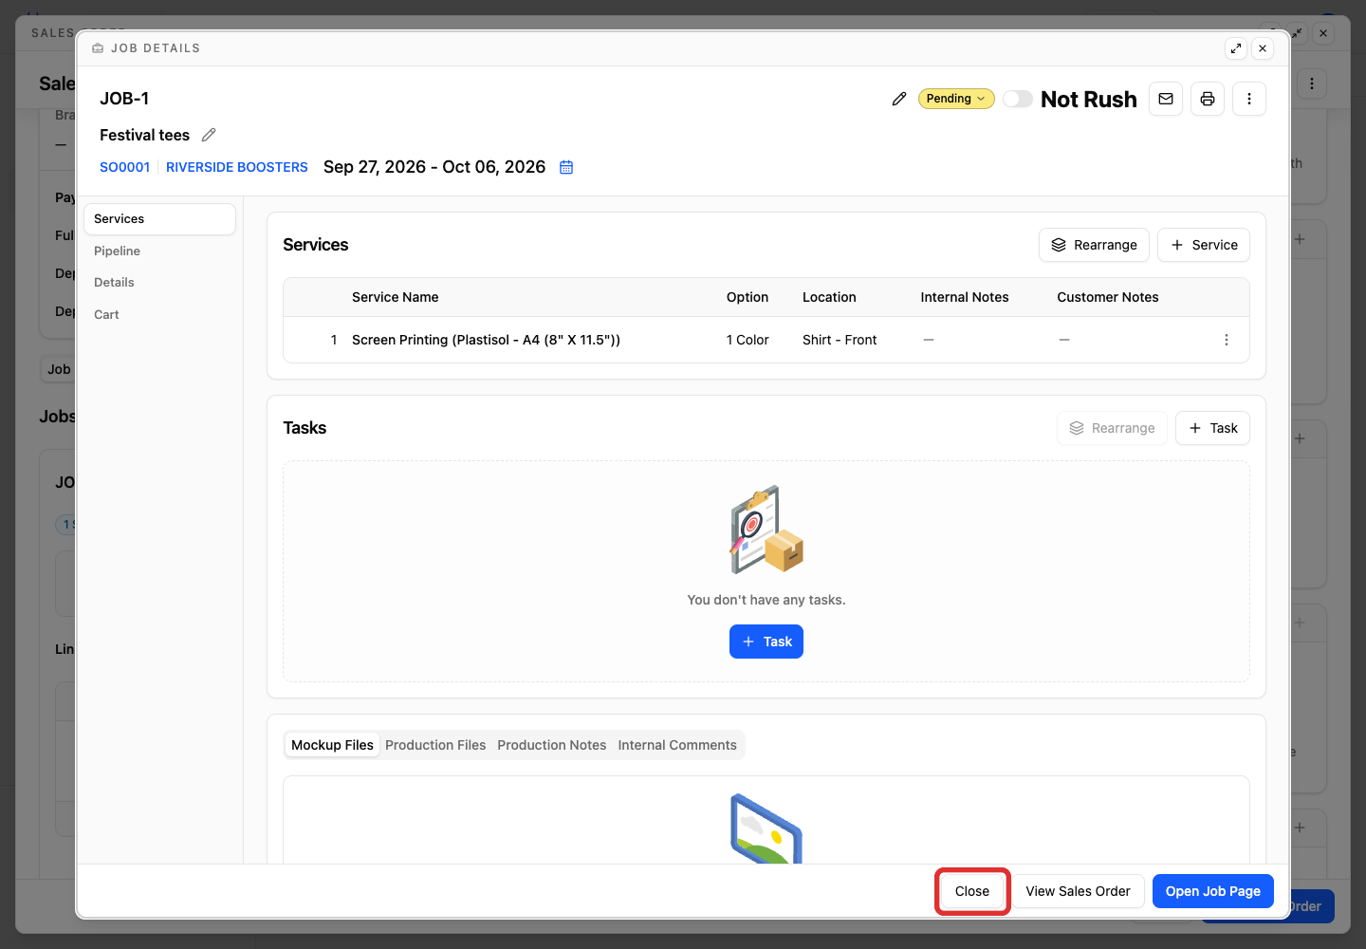Click the Internal Notes column header
This screenshot has width=1366, height=949.
click(x=965, y=297)
